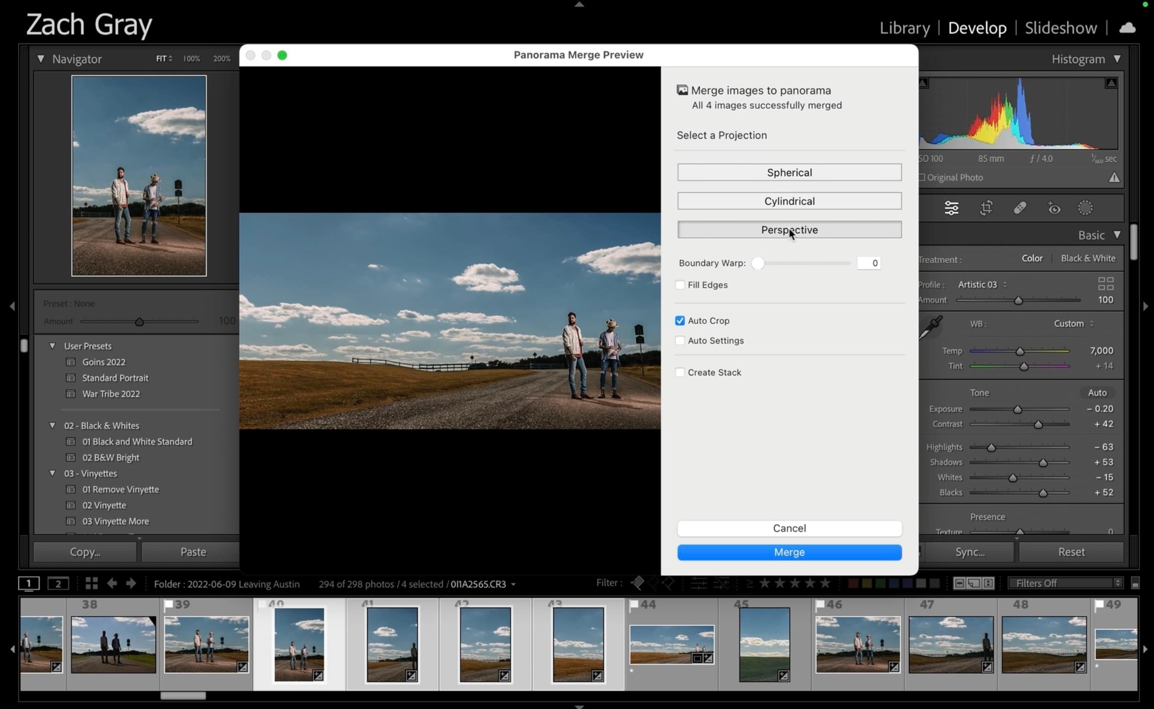1154x709 pixels.
Task: Choose the Cylindrical projection button
Action: [x=789, y=201]
